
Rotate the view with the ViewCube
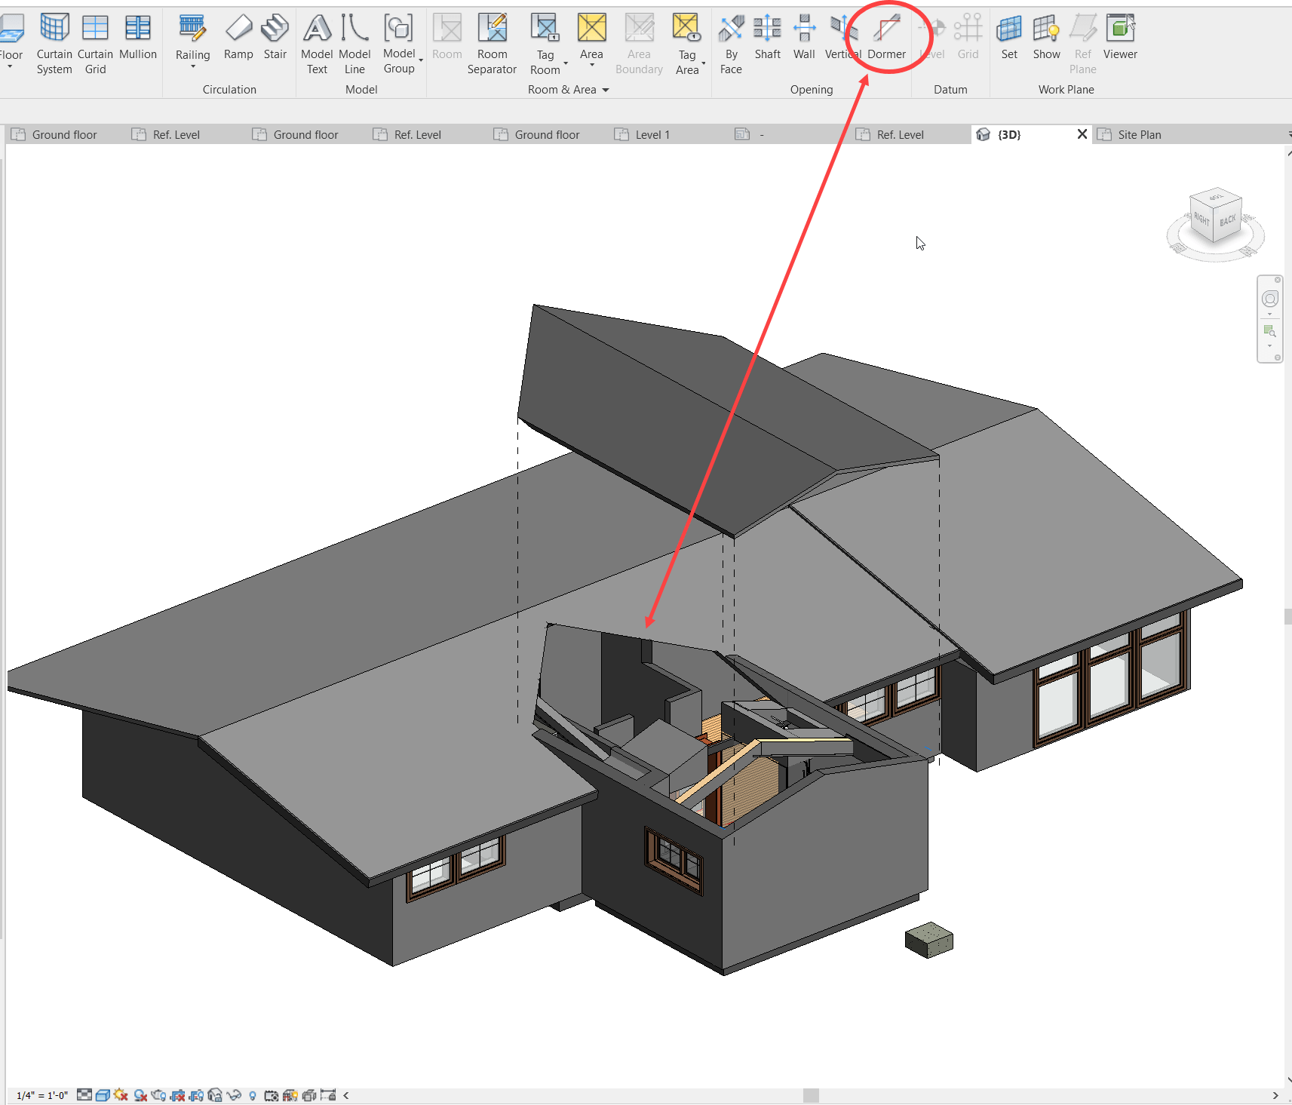click(1214, 219)
